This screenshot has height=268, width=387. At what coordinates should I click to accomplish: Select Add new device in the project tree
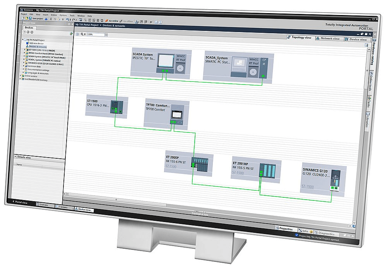37,43
